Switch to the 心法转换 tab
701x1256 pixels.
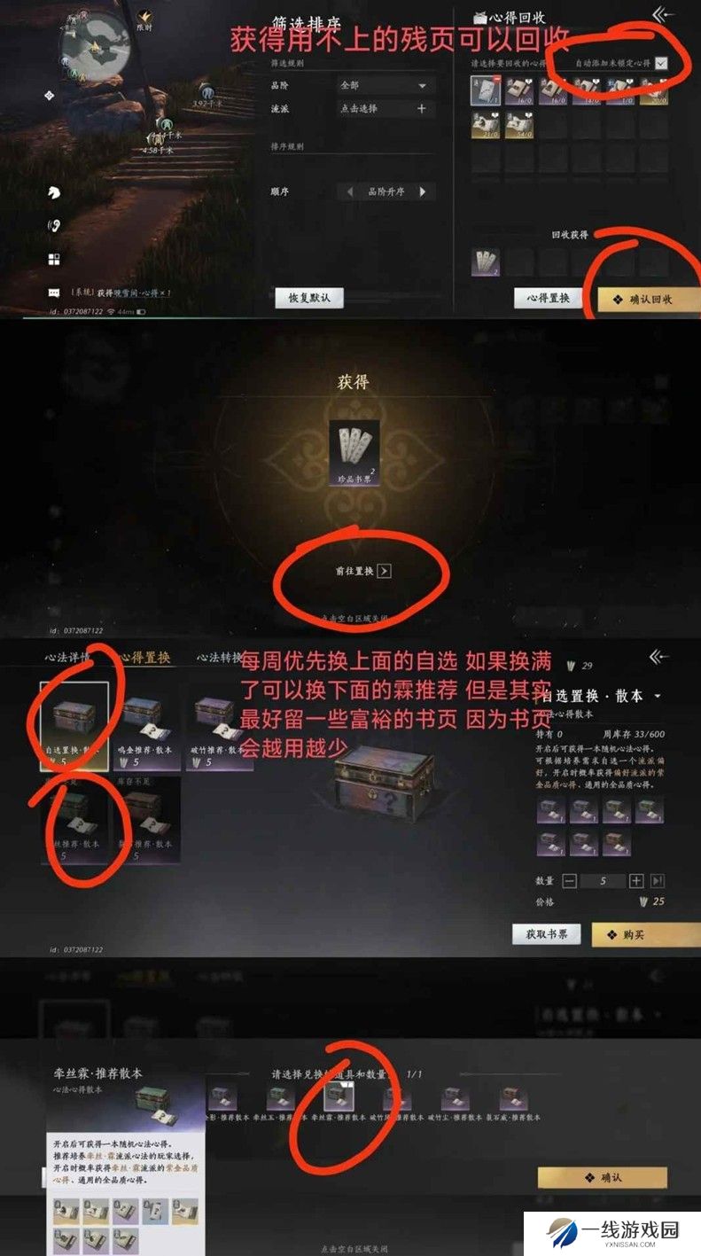219,657
